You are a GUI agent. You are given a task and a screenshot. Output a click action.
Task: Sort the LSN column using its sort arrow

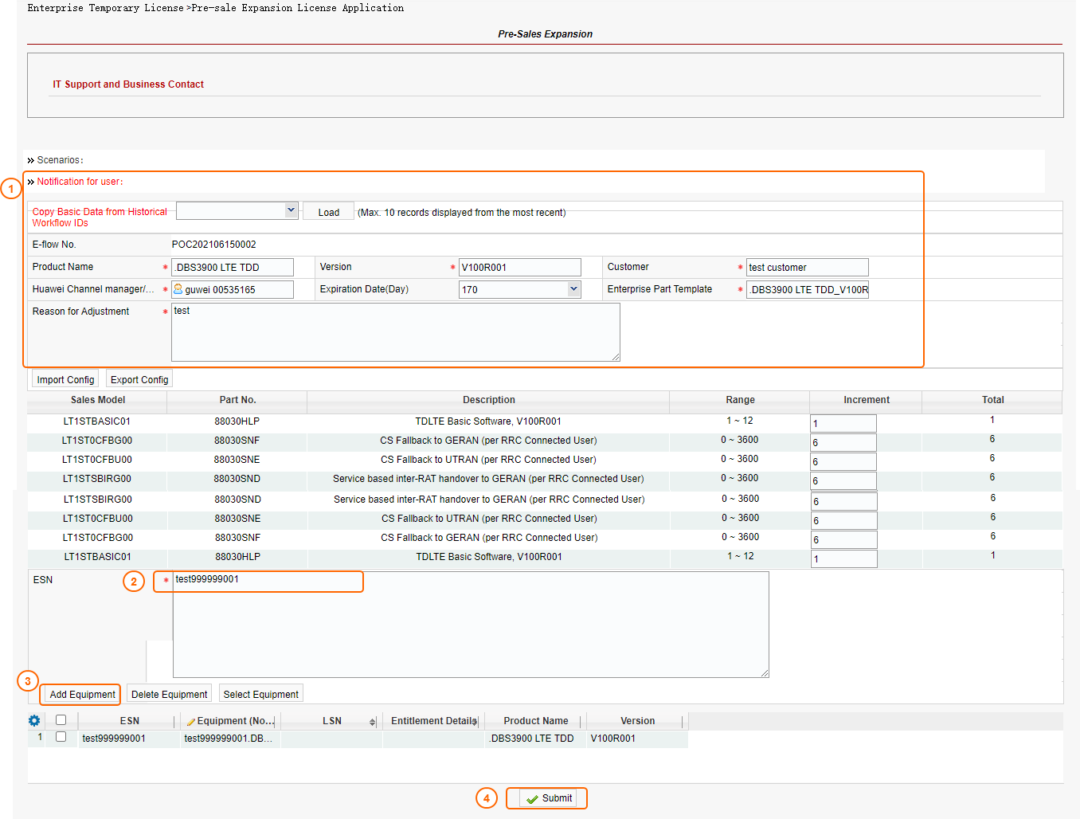tap(373, 721)
